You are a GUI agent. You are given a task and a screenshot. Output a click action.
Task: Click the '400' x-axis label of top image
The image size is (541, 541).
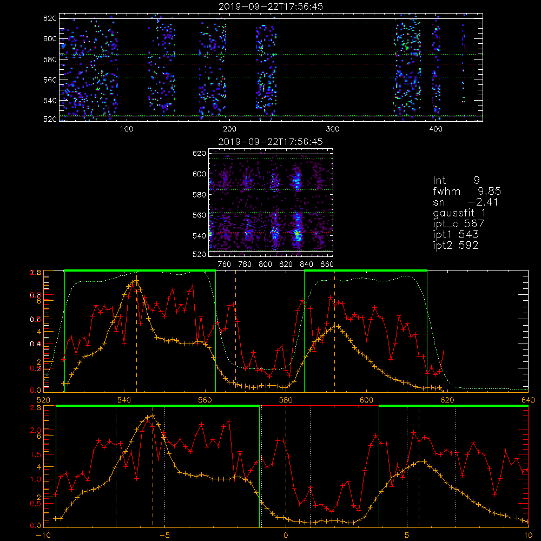point(436,129)
